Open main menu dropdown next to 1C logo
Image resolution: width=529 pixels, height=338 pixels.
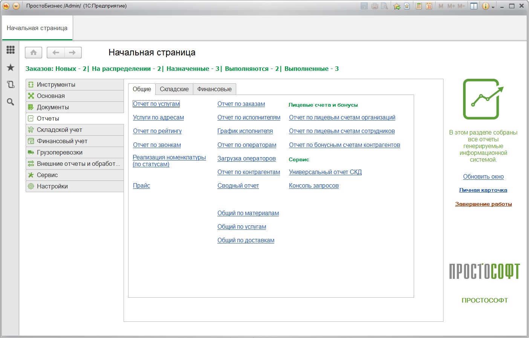16,6
